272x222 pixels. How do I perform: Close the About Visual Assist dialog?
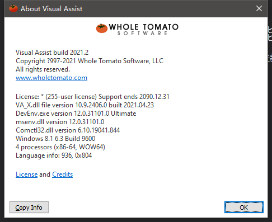coord(259,8)
